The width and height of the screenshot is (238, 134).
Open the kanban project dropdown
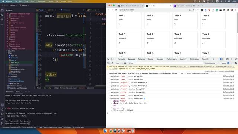(13, 5)
